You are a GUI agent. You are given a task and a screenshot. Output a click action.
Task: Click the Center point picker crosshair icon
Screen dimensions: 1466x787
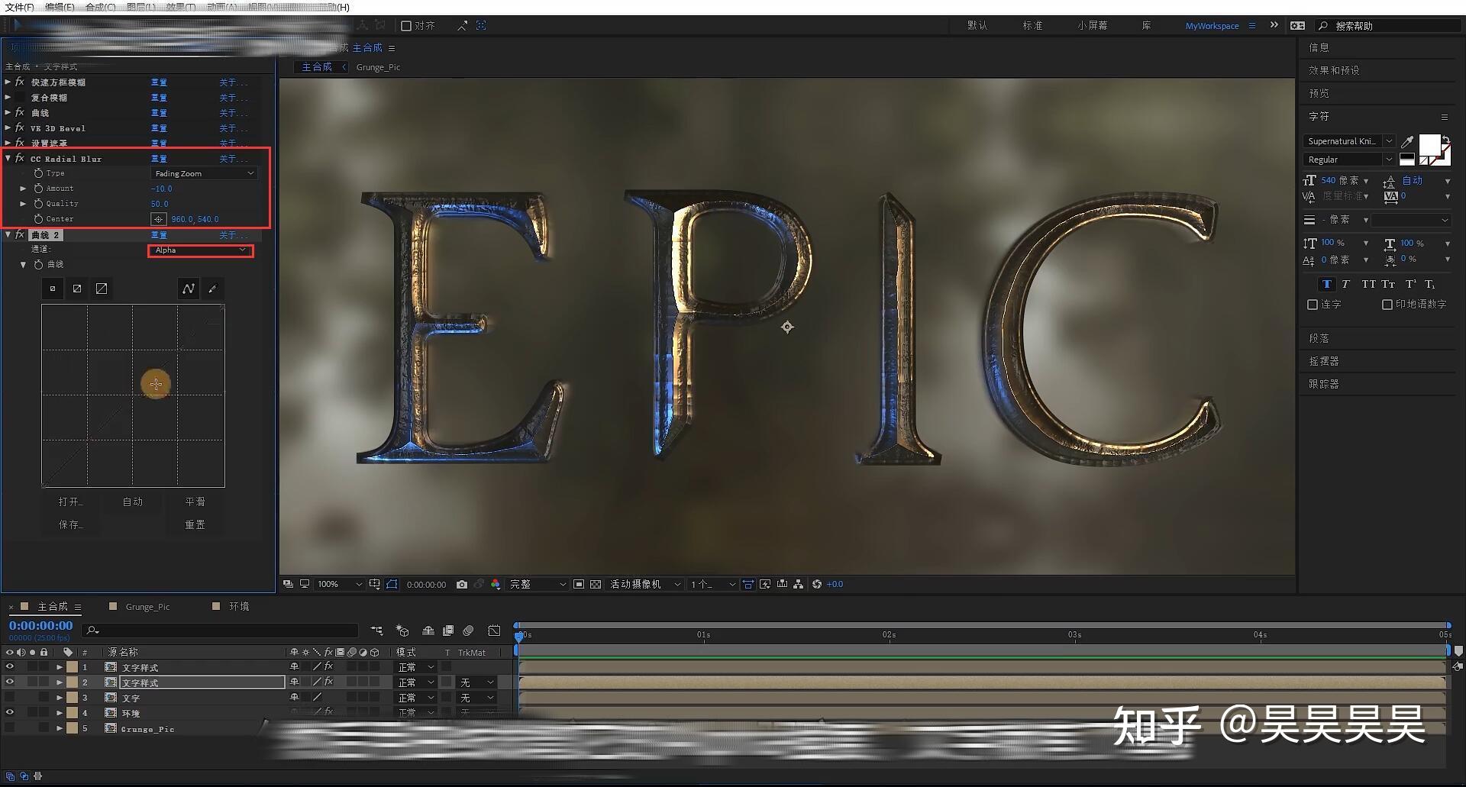pos(158,219)
